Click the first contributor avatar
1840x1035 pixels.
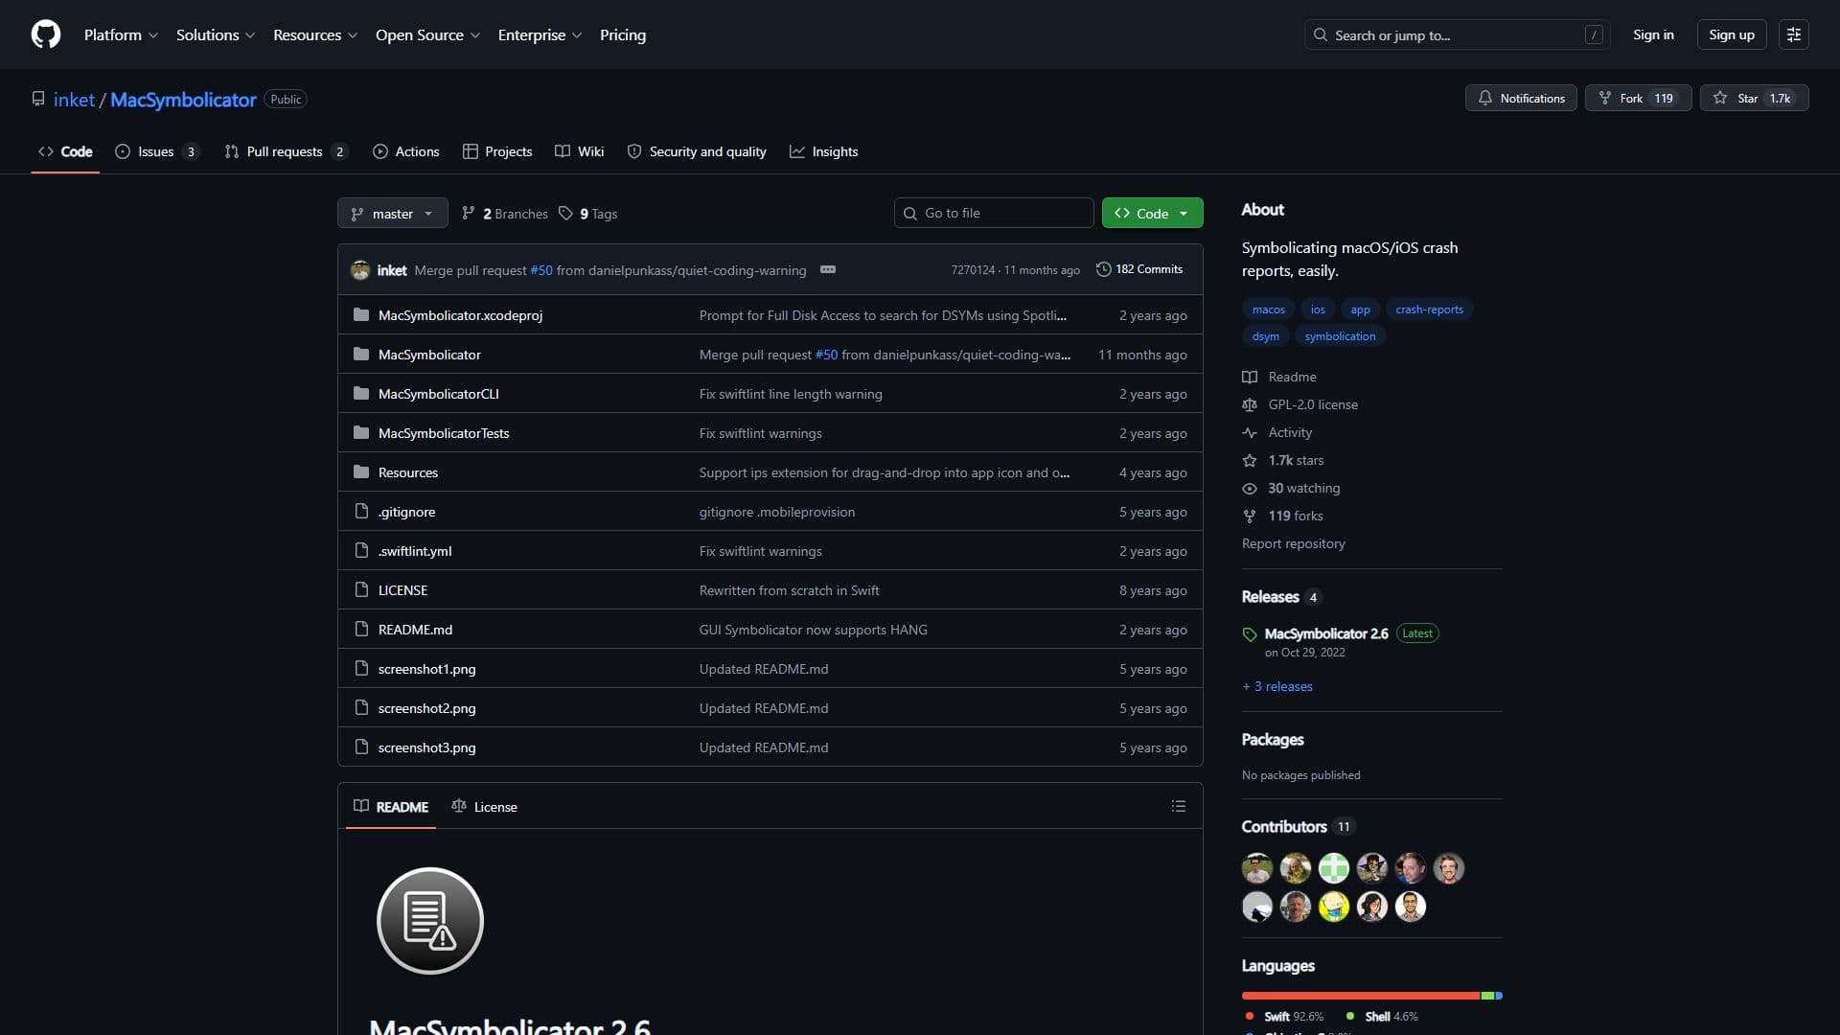tap(1257, 868)
